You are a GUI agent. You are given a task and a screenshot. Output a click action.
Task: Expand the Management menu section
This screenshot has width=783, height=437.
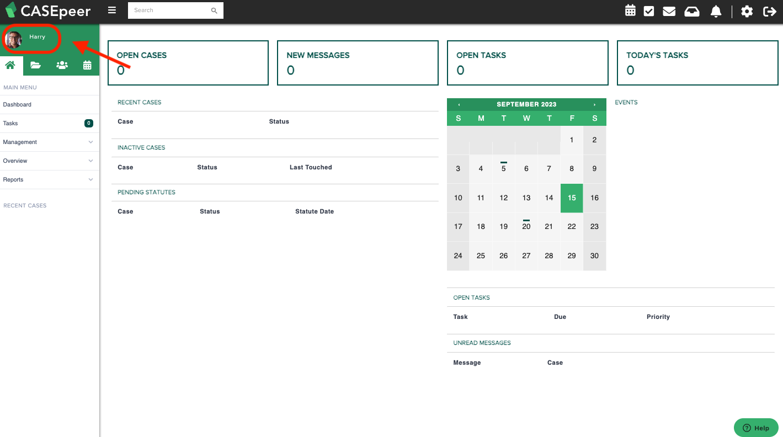(50, 142)
